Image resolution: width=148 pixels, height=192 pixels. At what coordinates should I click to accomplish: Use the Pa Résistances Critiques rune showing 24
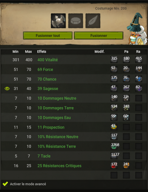click(126, 165)
